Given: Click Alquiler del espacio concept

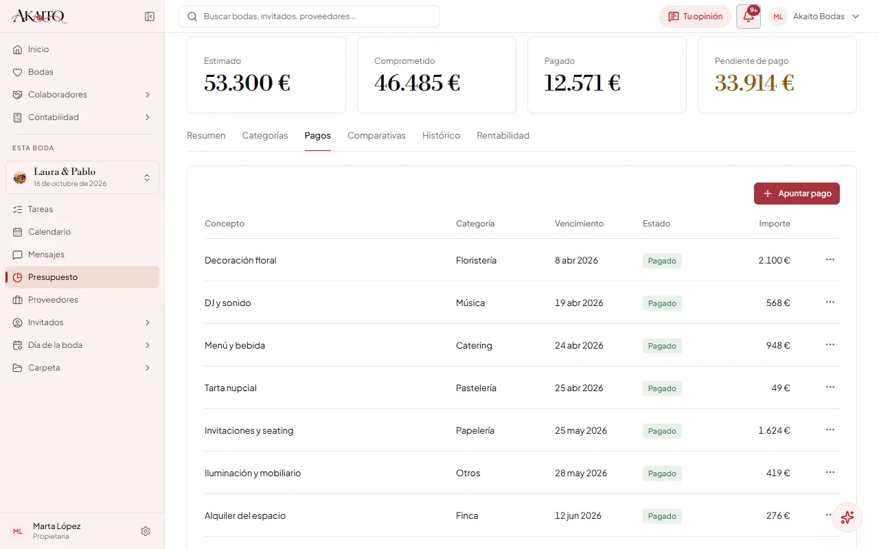Looking at the screenshot, I should click(x=245, y=516).
